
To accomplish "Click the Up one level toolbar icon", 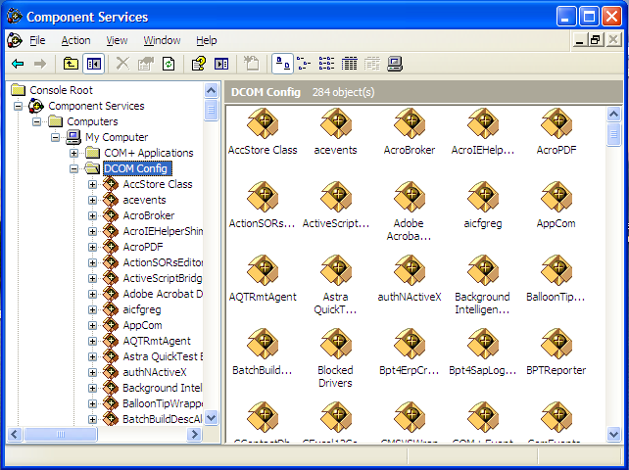I will [x=71, y=64].
